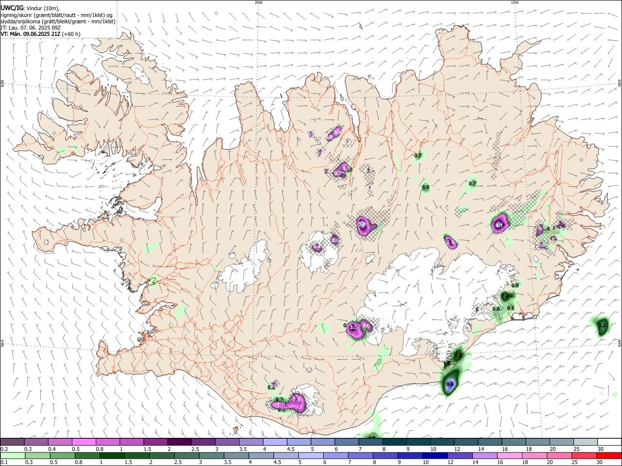Click the 20W longitude label
The width and height of the screenshot is (622, 466).
259,2
